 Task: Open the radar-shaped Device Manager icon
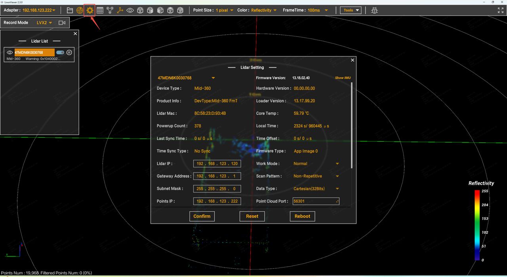80,10
